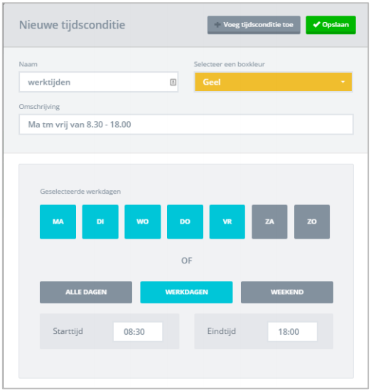Enable the ZA Saturday button
The image size is (371, 391).
click(x=269, y=221)
